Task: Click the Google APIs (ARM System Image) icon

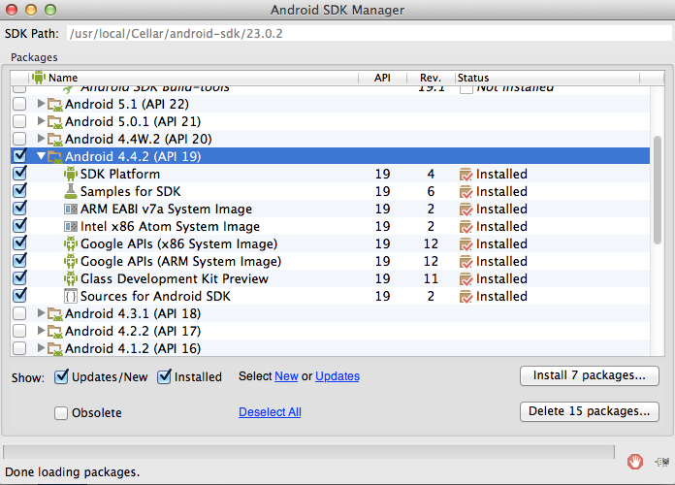Action: coord(71,262)
